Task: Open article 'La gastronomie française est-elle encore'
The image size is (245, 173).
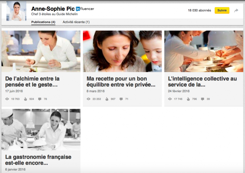Action: tap(38, 160)
